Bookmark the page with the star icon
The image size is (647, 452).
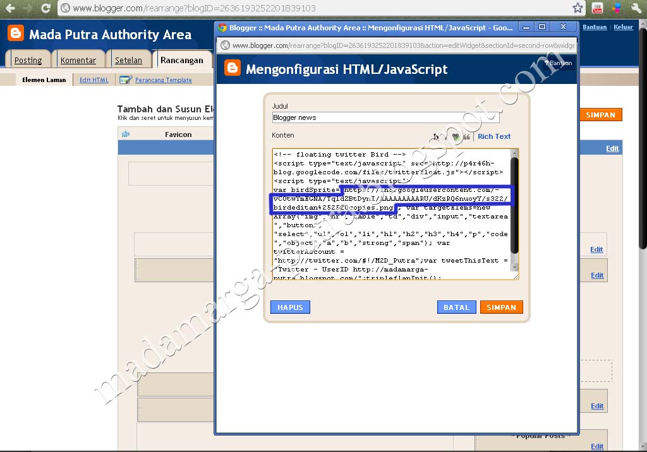(x=577, y=8)
